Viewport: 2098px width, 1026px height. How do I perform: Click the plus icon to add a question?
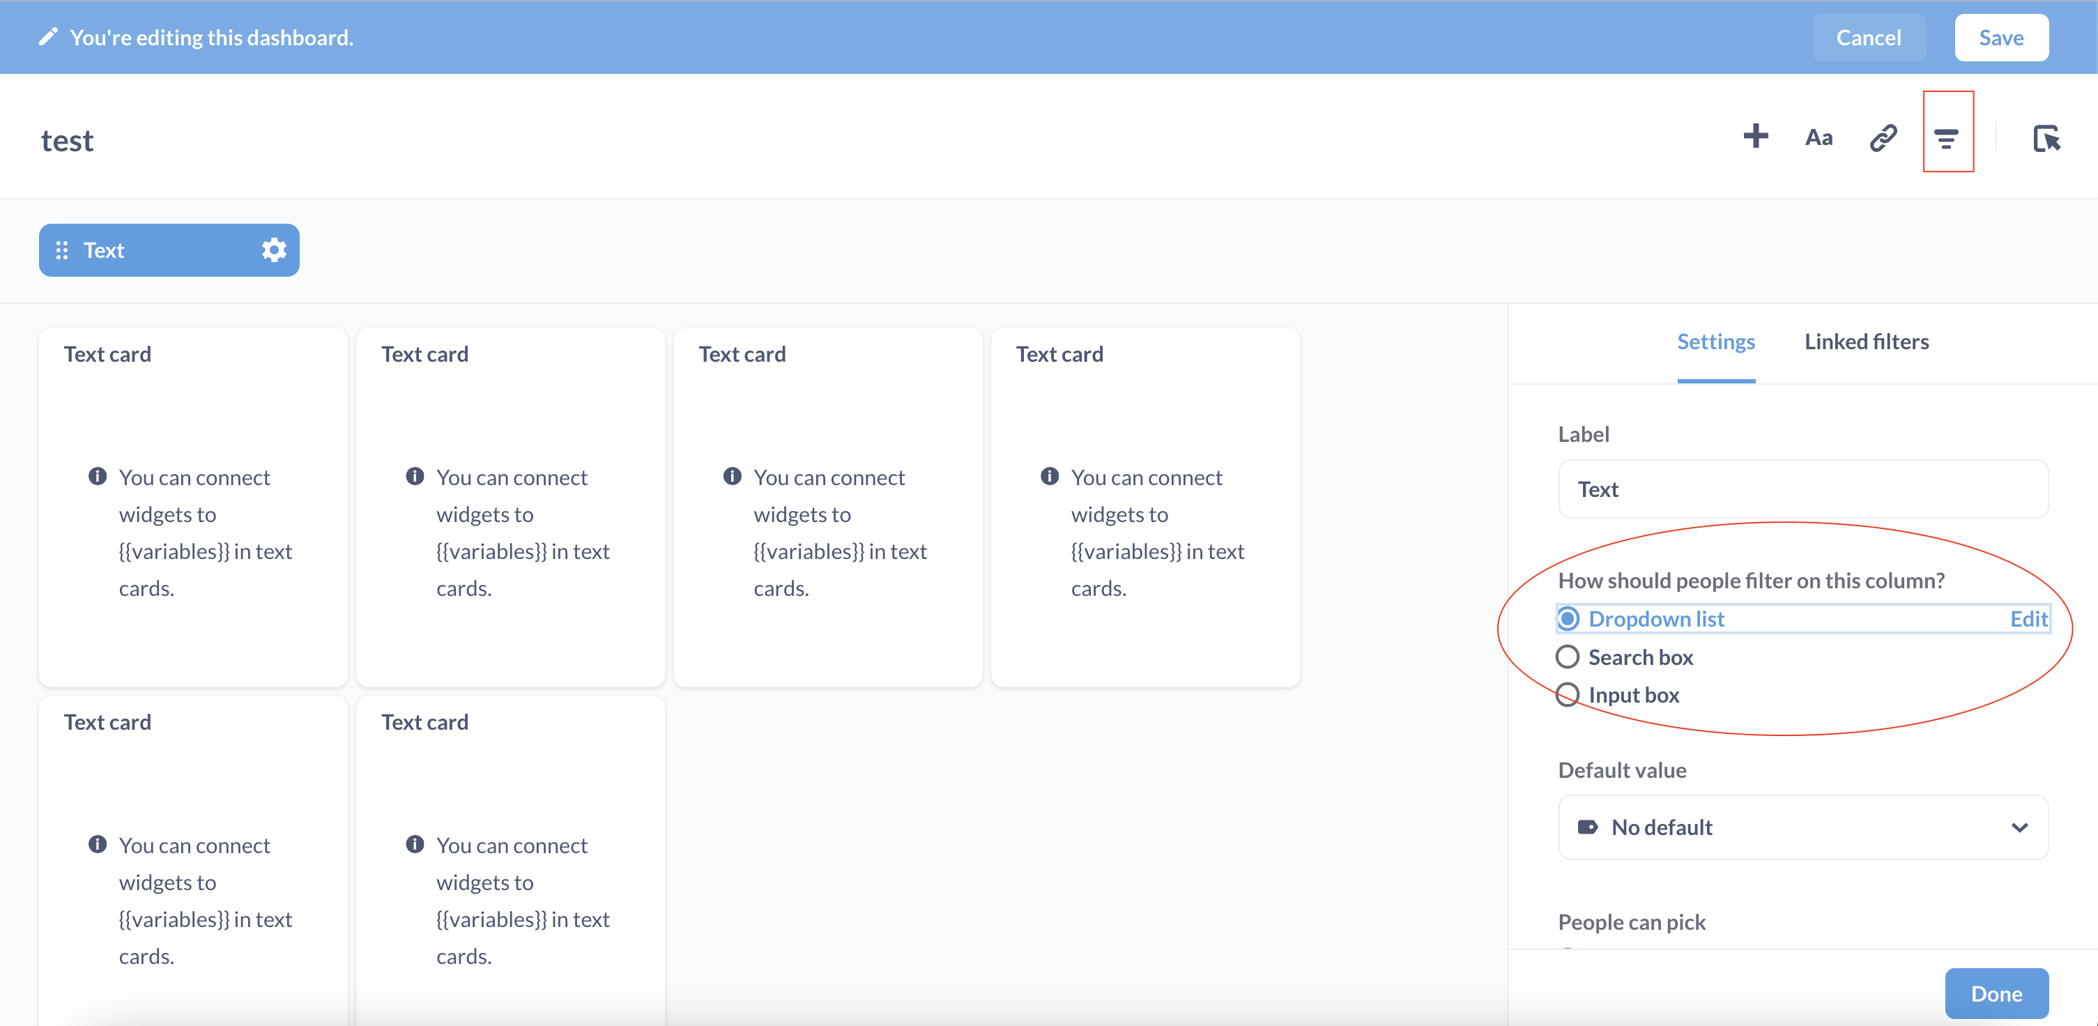click(x=1755, y=136)
